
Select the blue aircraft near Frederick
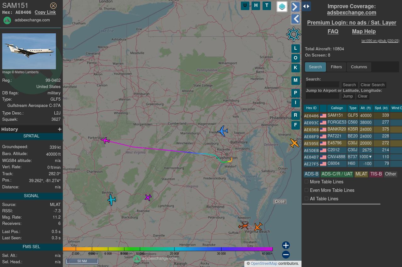223,131
